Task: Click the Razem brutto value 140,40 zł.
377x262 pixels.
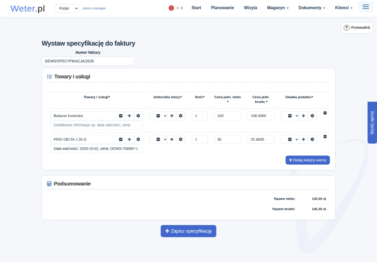Action: 319,209
